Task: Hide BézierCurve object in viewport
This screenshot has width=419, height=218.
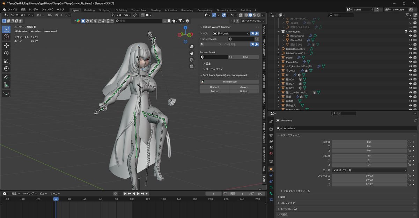Action: (x=411, y=36)
